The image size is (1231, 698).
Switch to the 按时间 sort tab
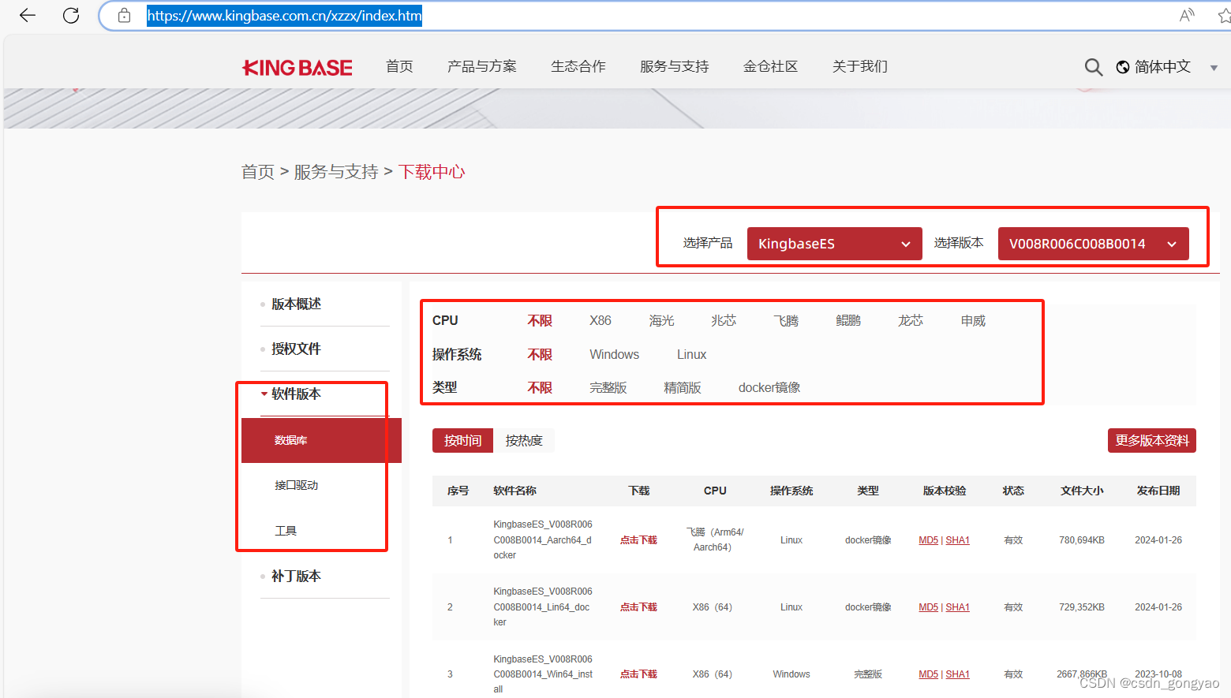[x=462, y=440]
